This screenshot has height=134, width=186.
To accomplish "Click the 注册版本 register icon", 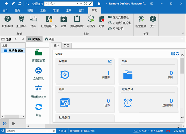I will 21,21.
